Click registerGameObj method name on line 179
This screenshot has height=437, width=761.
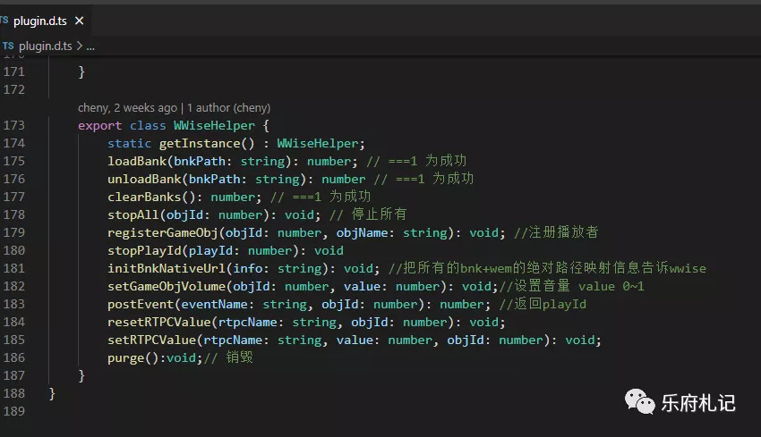click(x=163, y=232)
